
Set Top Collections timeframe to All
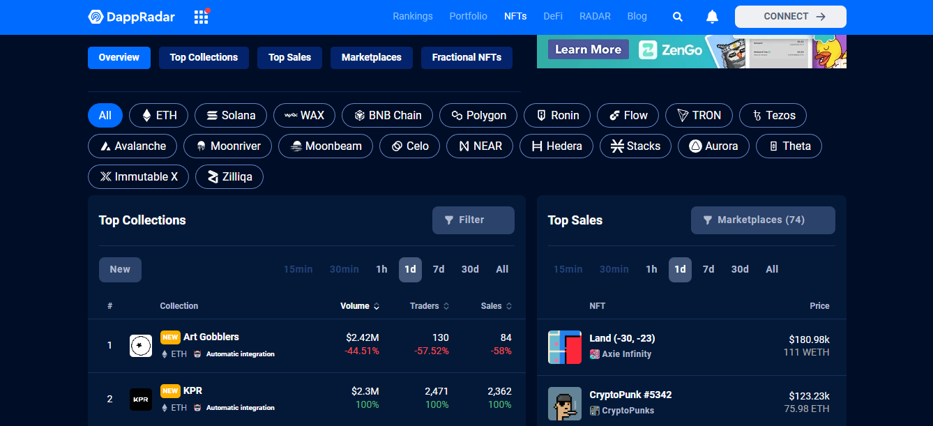coord(502,269)
